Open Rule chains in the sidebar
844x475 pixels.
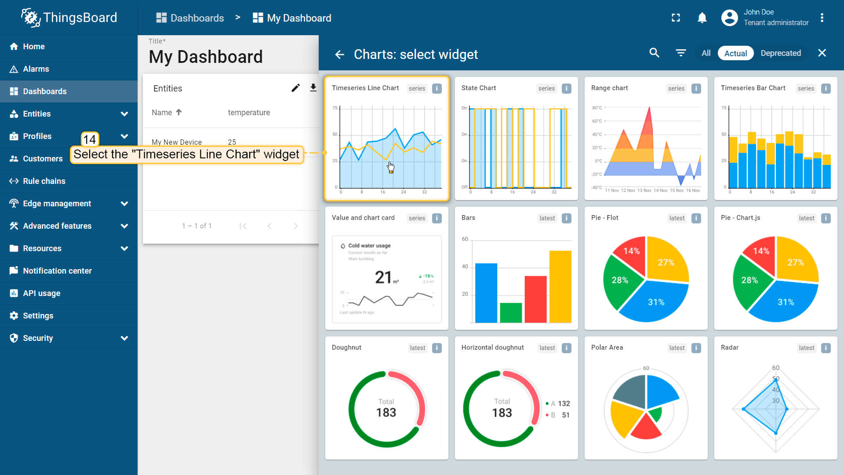69,181
